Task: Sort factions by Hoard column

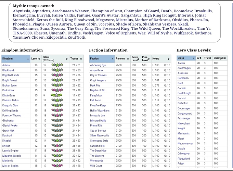Action: [x=161, y=59]
